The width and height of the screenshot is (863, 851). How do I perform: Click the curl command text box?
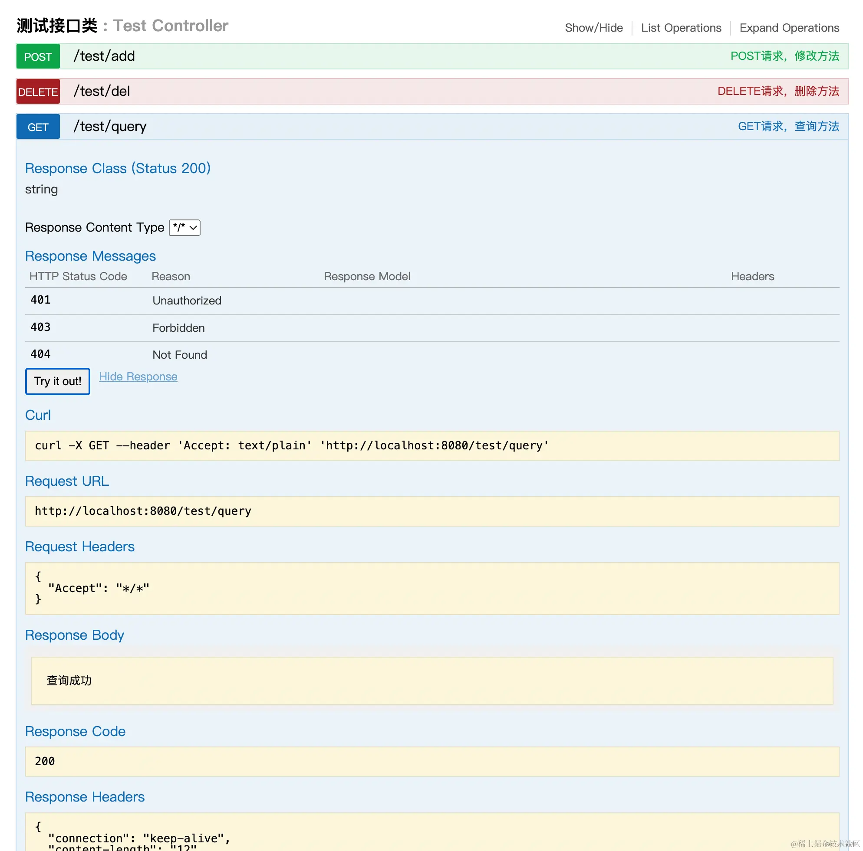pos(432,446)
